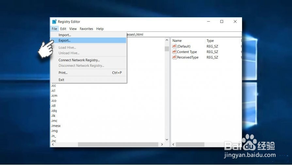This screenshot has height=165, width=292.
Task: Select the (Default) value name
Action: 184,46
